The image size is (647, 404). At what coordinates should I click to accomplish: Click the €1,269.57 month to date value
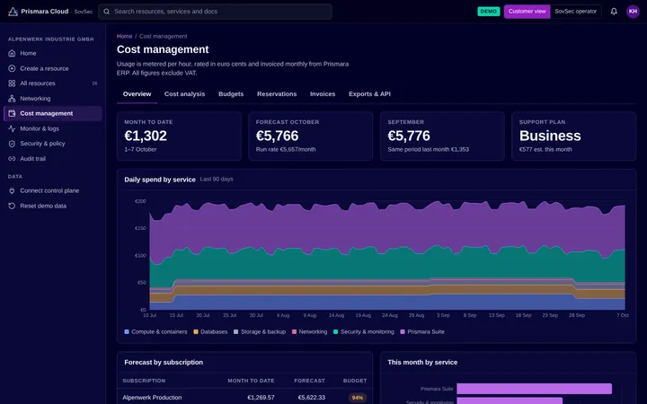261,398
